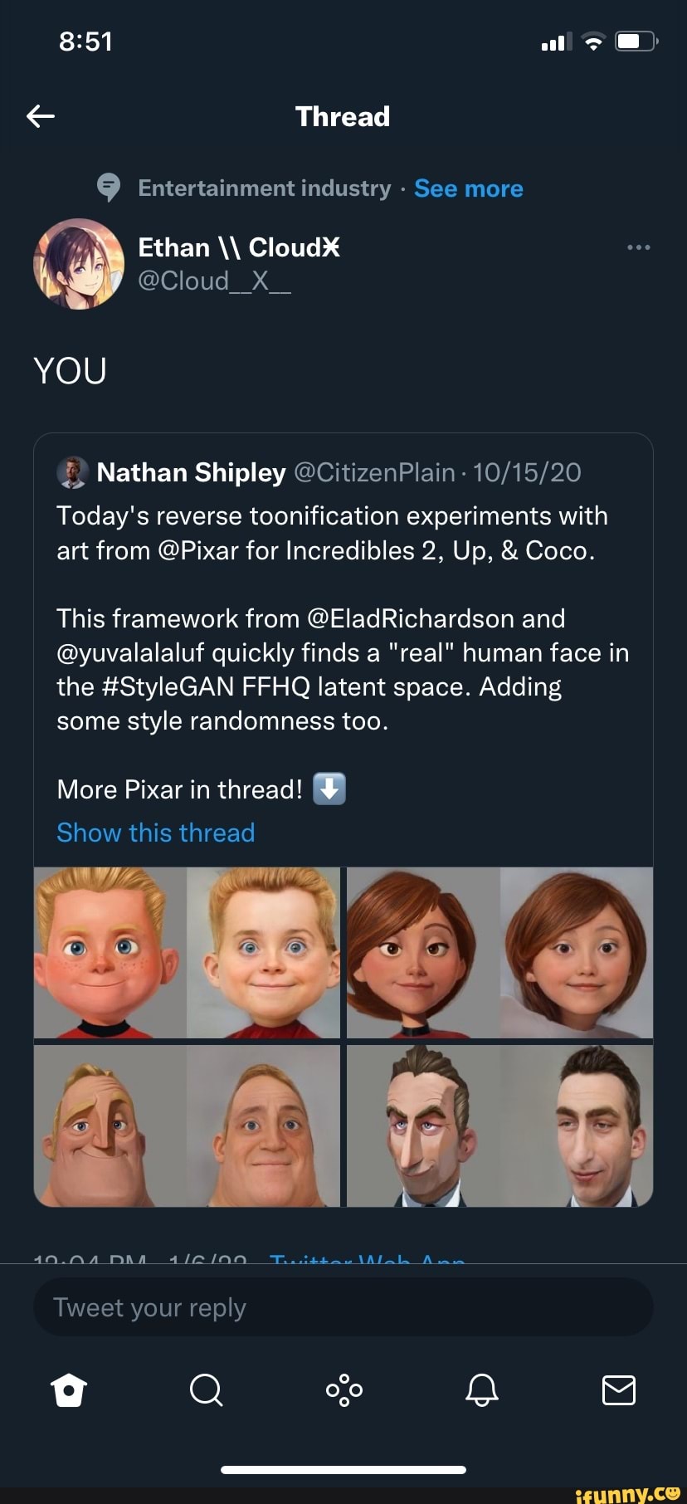Go to the Home tab icon
This screenshot has height=1504, width=687.
69,1389
